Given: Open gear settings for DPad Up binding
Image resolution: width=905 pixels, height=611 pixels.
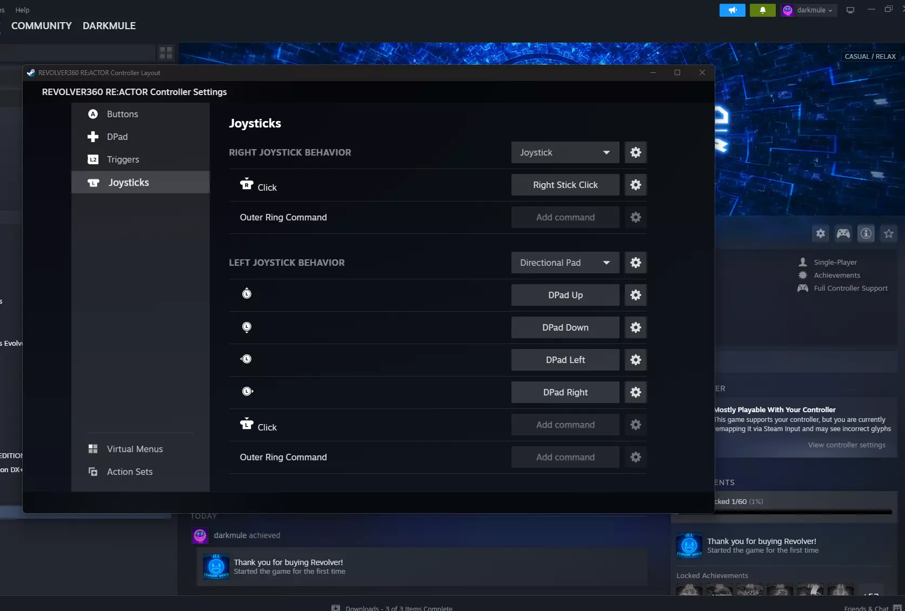Looking at the screenshot, I should [636, 295].
